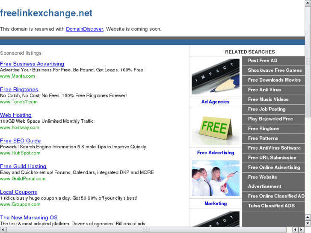311x233 pixels.
Task: Click the Impact pencil thumbnail above Ad Agencies
Action: point(216,77)
